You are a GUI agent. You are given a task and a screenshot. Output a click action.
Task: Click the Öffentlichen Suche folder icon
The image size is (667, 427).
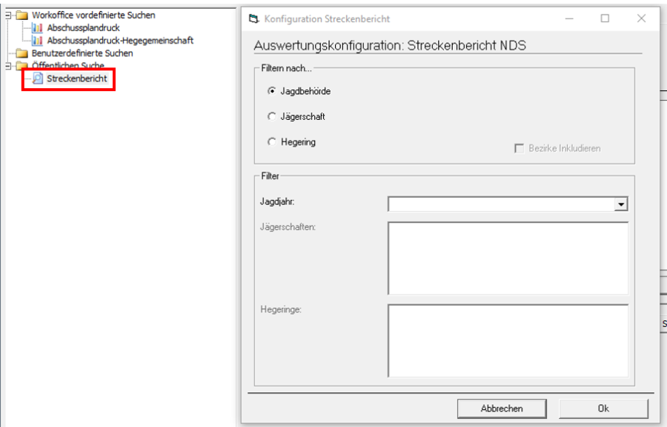(22, 66)
